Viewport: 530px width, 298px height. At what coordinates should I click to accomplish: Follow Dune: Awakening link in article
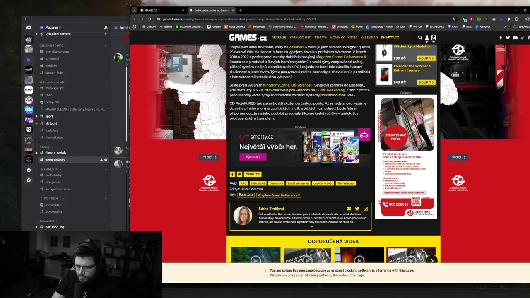330,90
